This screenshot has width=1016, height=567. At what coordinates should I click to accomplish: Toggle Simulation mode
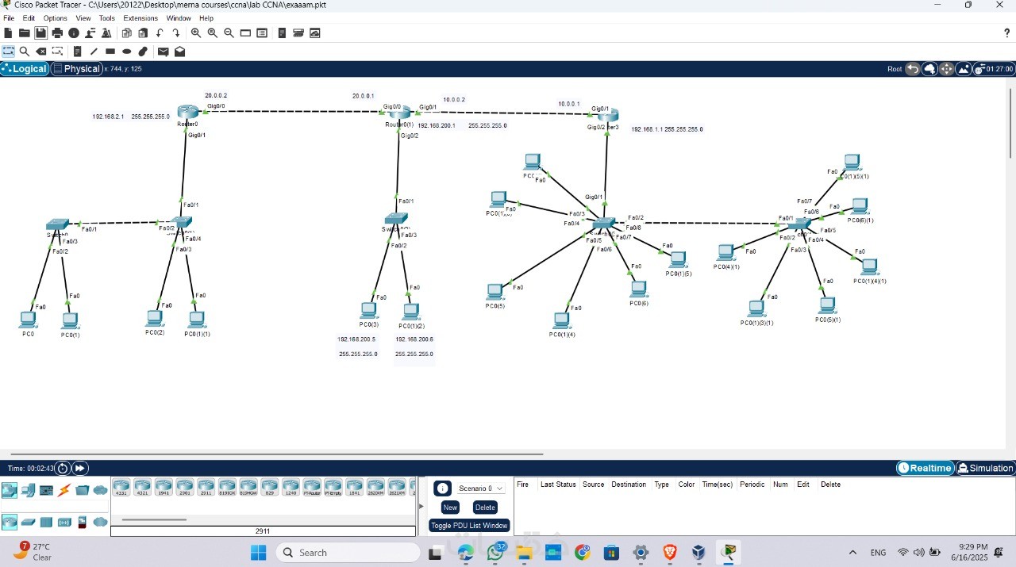pos(986,468)
